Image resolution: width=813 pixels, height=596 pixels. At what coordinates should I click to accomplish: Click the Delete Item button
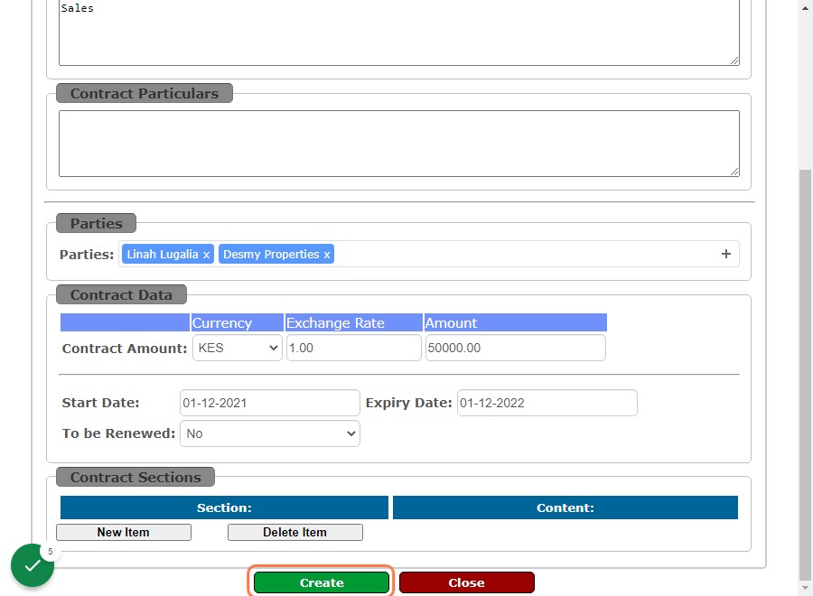point(295,532)
